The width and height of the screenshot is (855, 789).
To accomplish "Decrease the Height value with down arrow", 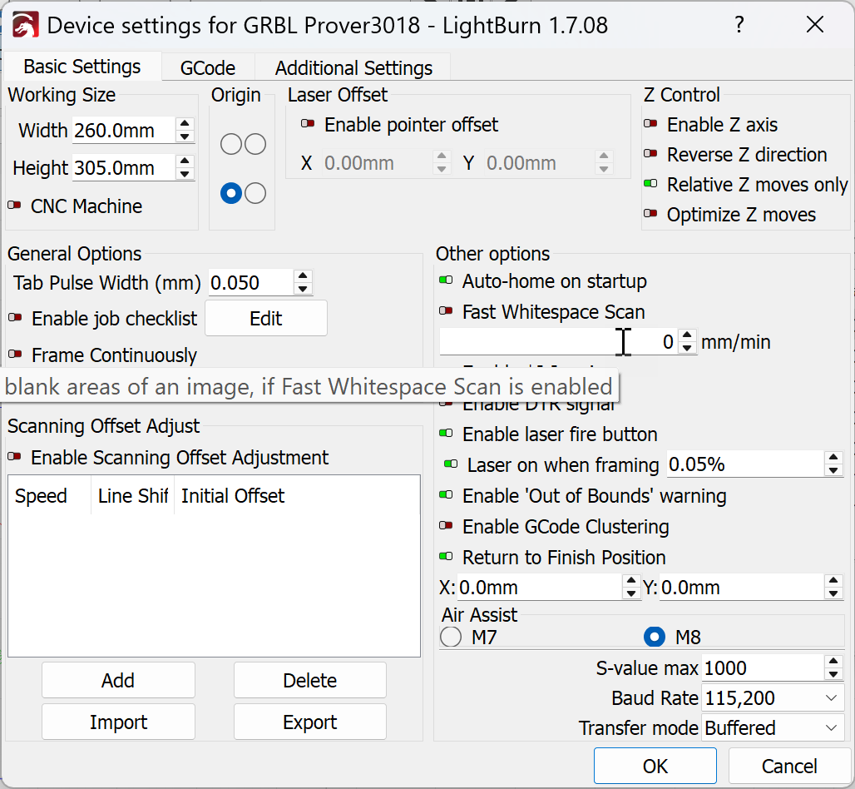I will [185, 174].
